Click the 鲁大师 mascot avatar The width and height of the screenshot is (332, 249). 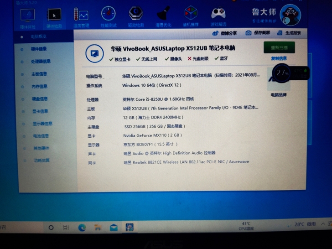[x=290, y=15]
